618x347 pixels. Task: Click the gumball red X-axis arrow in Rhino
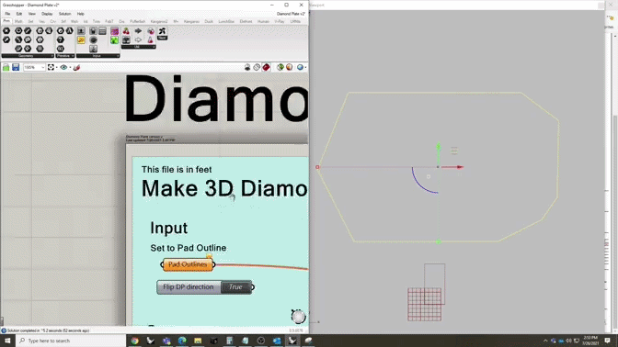452,167
